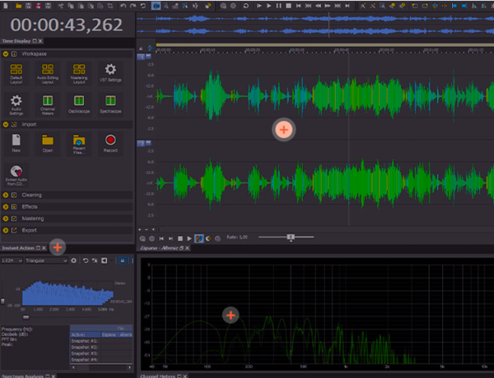The width and height of the screenshot is (494, 378).
Task: Select Snapshot #1 row in table
Action: (x=82, y=341)
